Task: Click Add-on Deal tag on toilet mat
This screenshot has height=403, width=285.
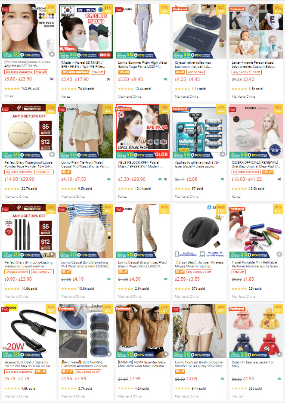Action: (195, 72)
